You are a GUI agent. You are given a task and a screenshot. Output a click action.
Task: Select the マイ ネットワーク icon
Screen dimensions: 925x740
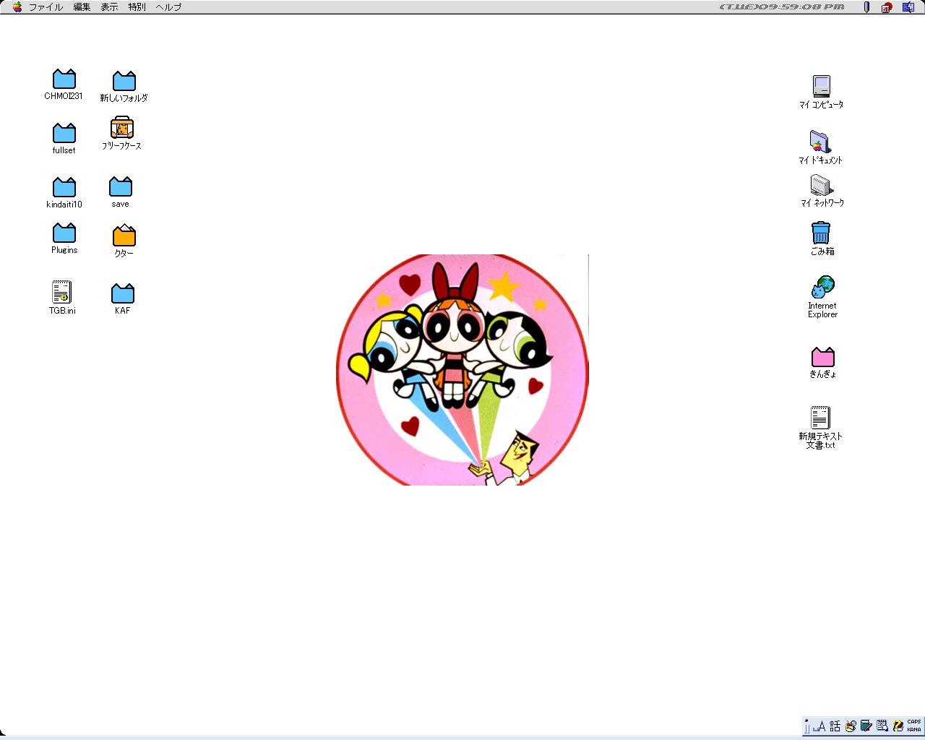(822, 191)
